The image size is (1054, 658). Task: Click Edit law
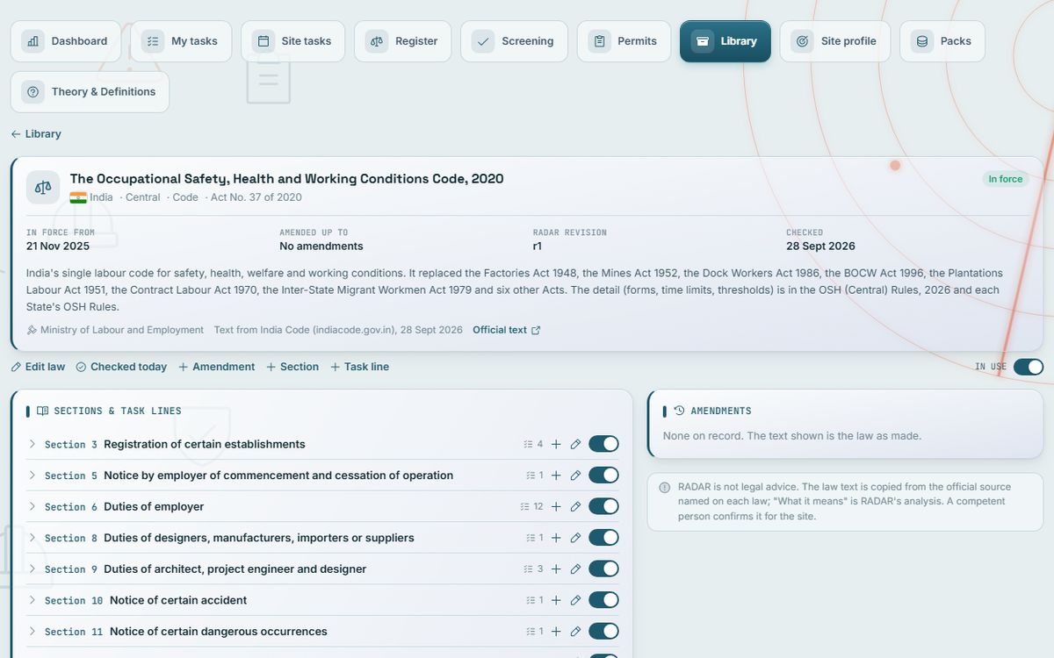pyautogui.click(x=38, y=367)
